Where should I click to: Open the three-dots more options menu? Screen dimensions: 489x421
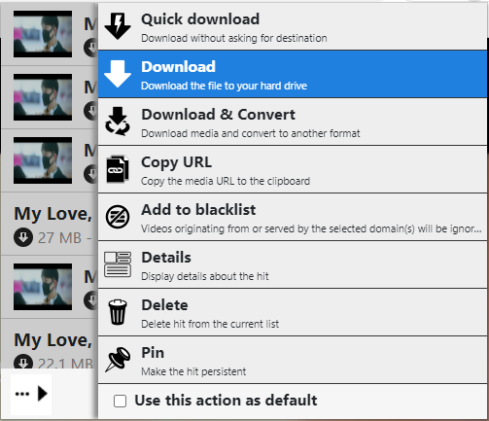point(22,394)
